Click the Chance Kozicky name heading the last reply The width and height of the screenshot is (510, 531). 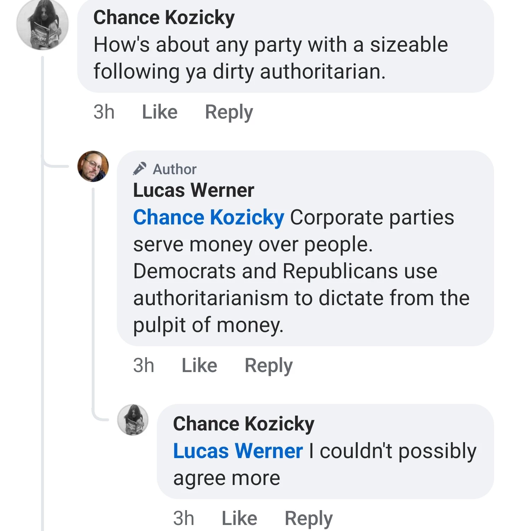click(244, 423)
